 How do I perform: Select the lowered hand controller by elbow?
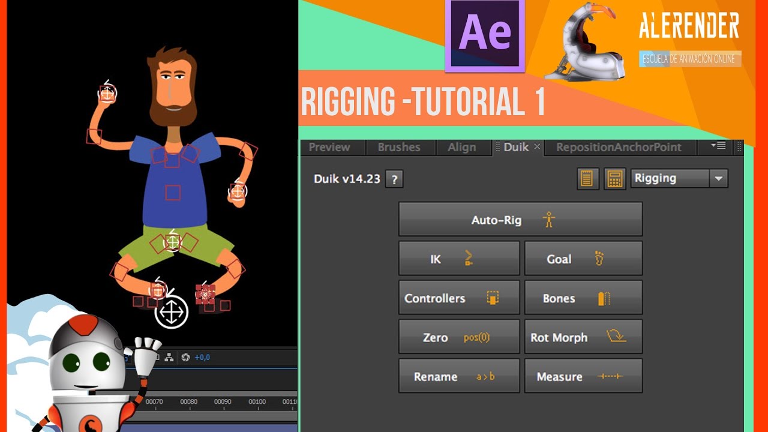(x=238, y=191)
